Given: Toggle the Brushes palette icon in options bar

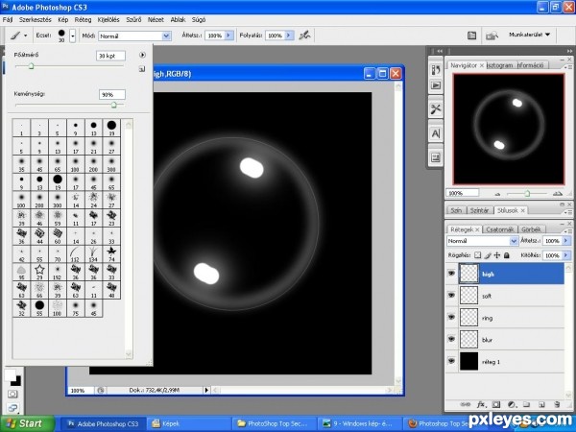Looking at the screenshot, I should (x=471, y=36).
